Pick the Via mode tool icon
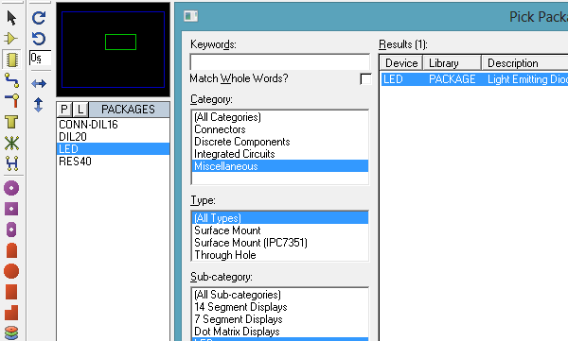568x341 pixels. (12, 101)
